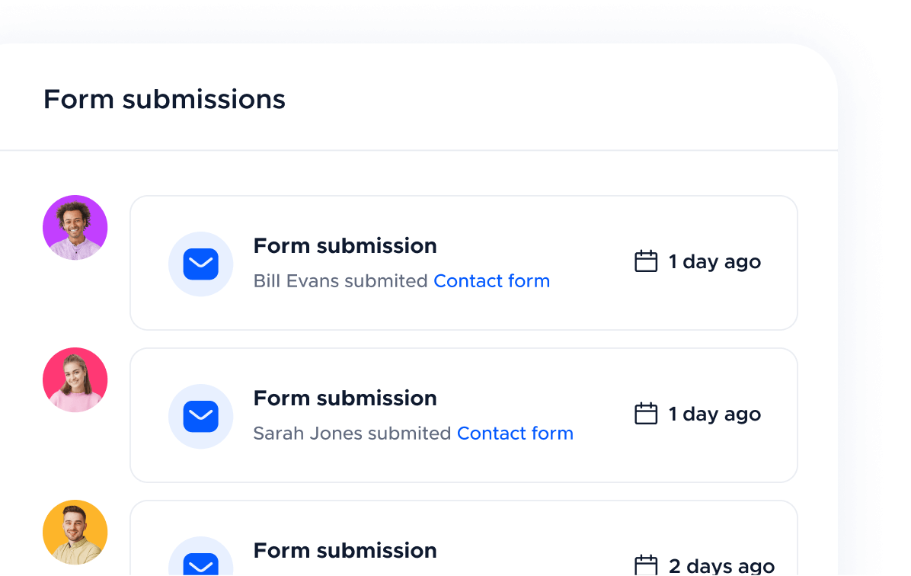The width and height of the screenshot is (911, 576).
Task: Click the calendar icon beside "2 days ago"
Action: [646, 565]
